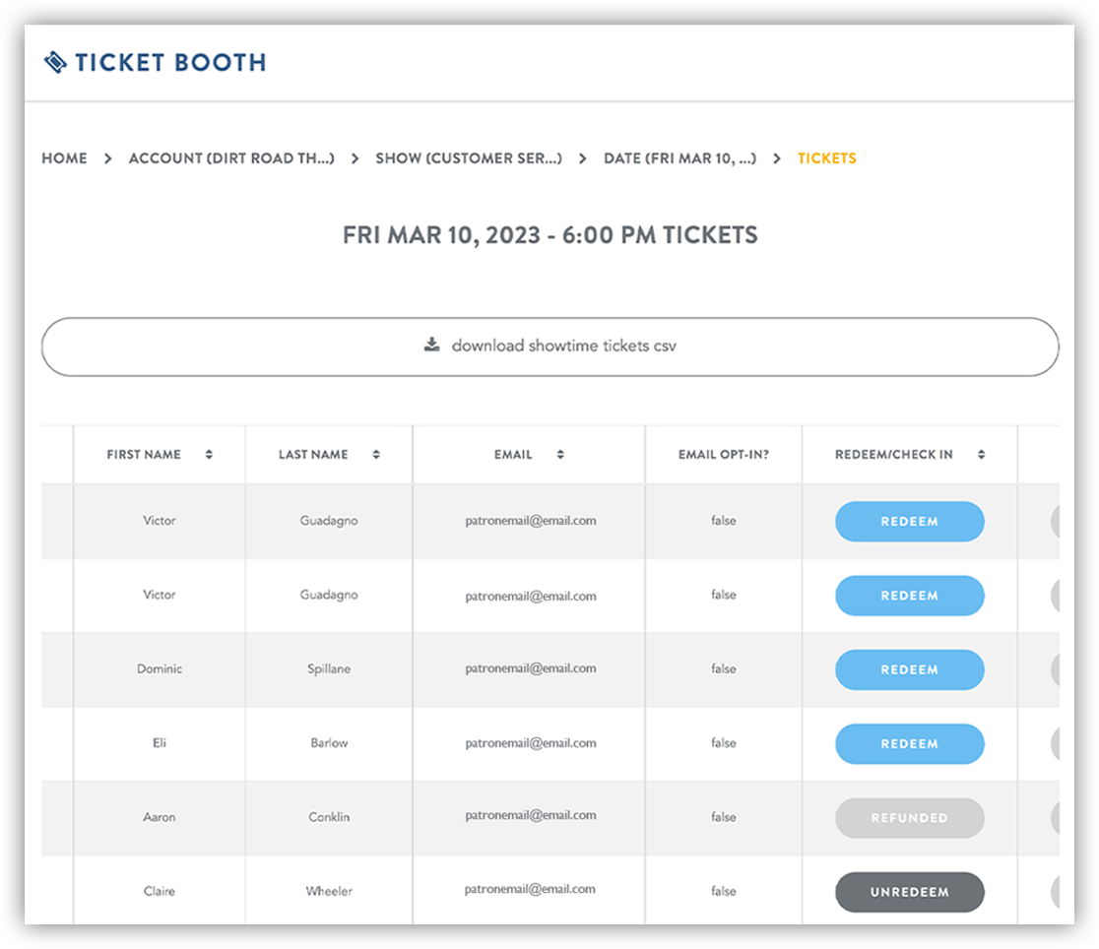Open Date (Fri Mar 10, ...) breadcrumb
The height and width of the screenshot is (949, 1099).
click(680, 158)
